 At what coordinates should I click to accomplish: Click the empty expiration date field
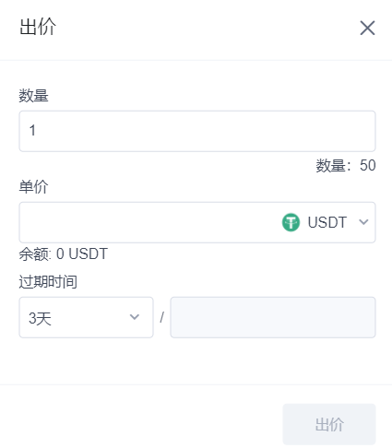(273, 317)
